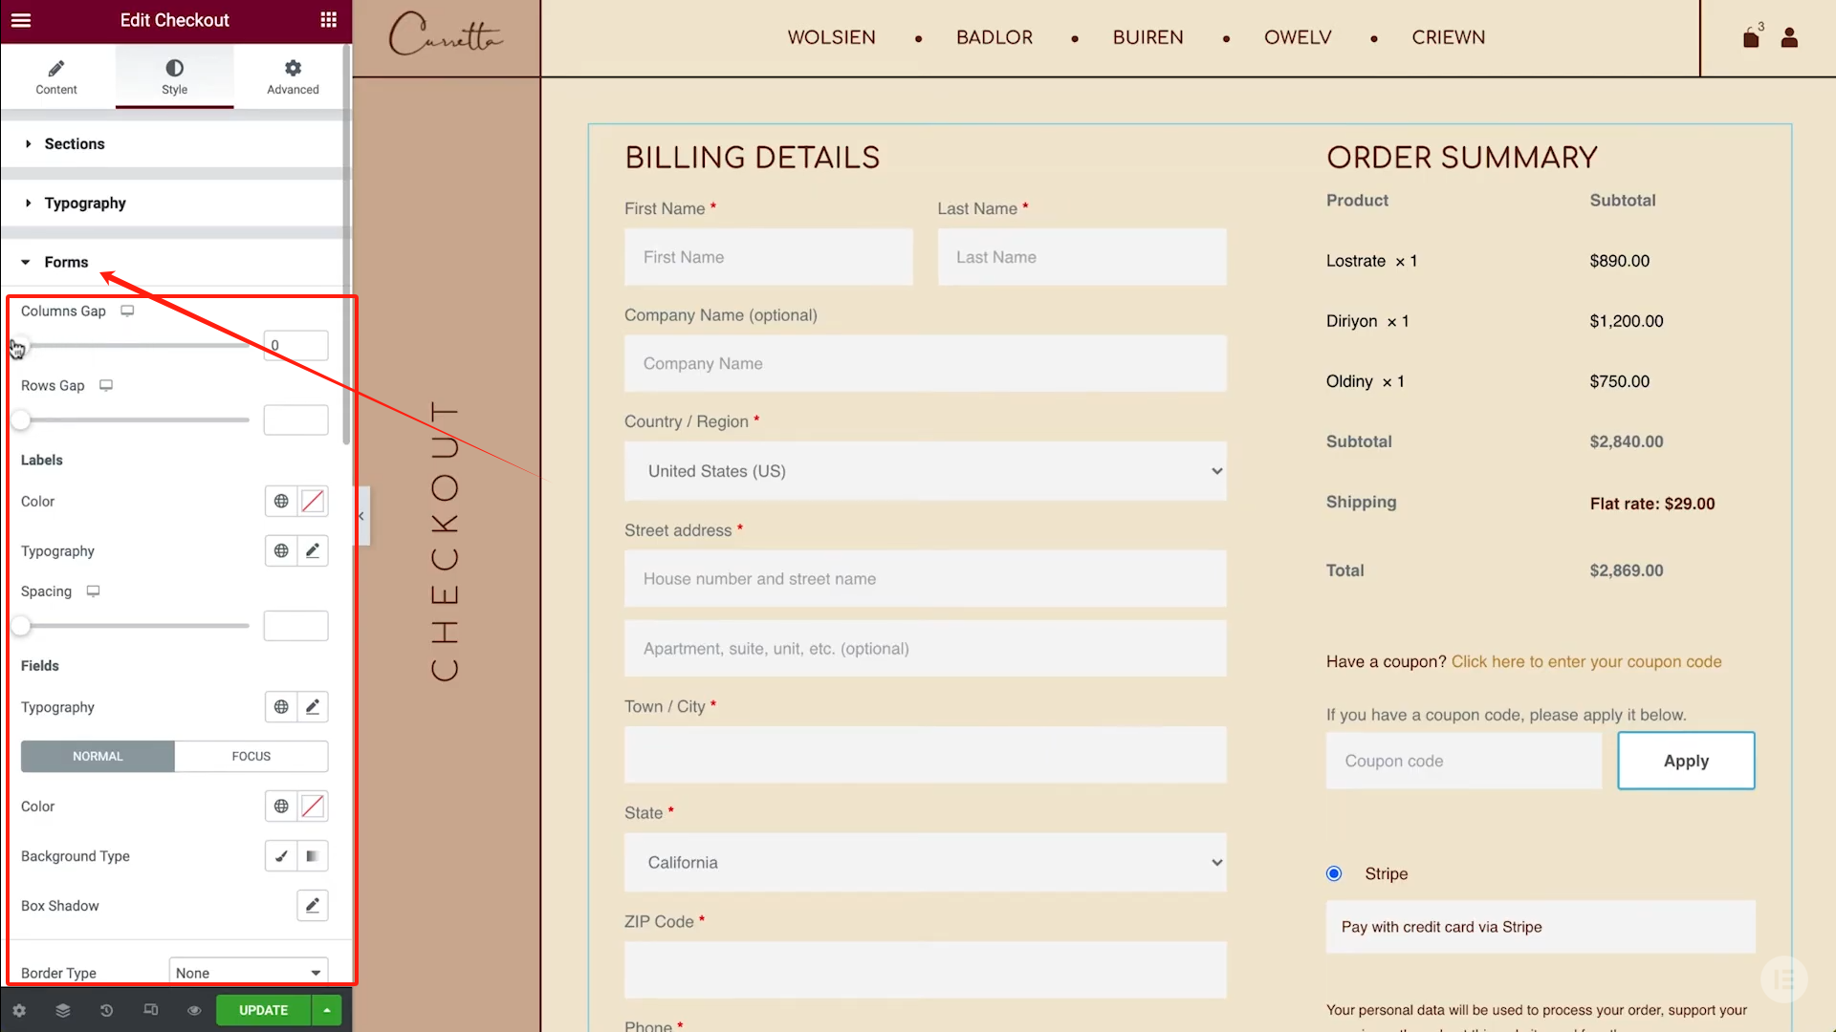Image resolution: width=1836 pixels, height=1032 pixels.
Task: Select the Content tab
Action: [55, 76]
